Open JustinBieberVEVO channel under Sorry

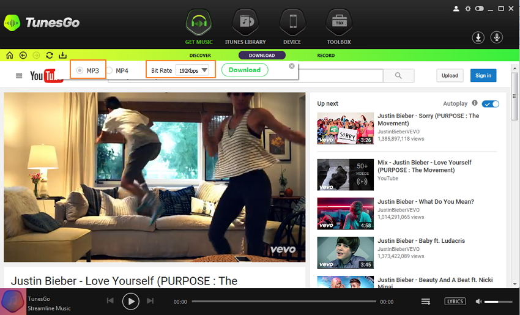tap(398, 132)
